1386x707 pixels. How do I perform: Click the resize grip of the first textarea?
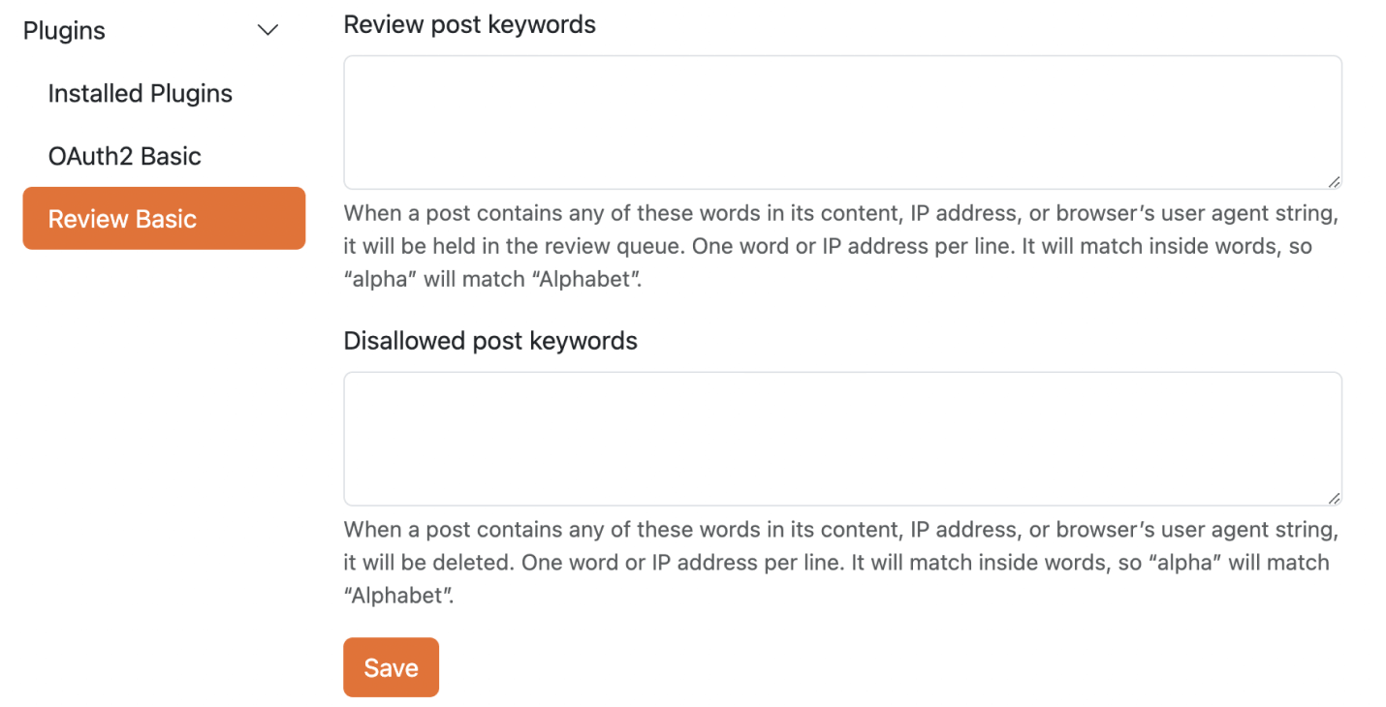(1336, 182)
